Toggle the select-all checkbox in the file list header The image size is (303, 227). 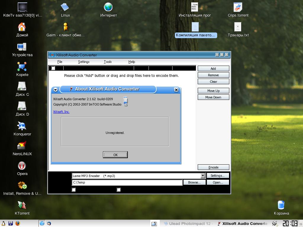pos(53,68)
